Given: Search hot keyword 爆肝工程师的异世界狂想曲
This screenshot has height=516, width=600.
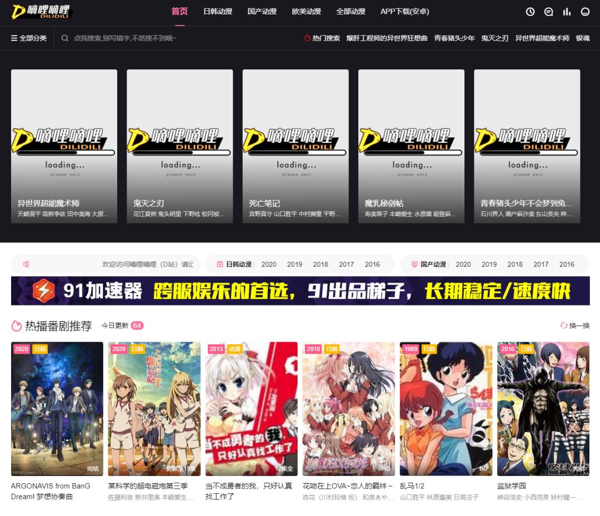Looking at the screenshot, I should (x=387, y=38).
